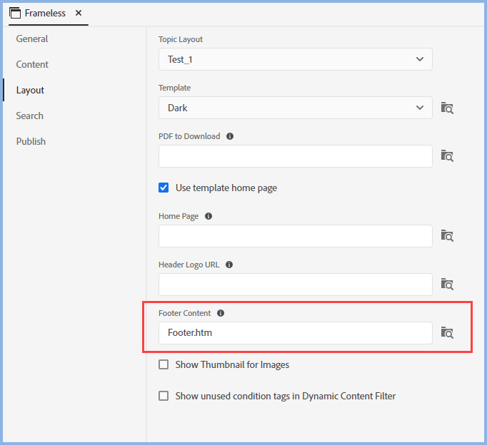The width and height of the screenshot is (487, 445).
Task: Select the Publish settings tab
Action: click(x=31, y=141)
